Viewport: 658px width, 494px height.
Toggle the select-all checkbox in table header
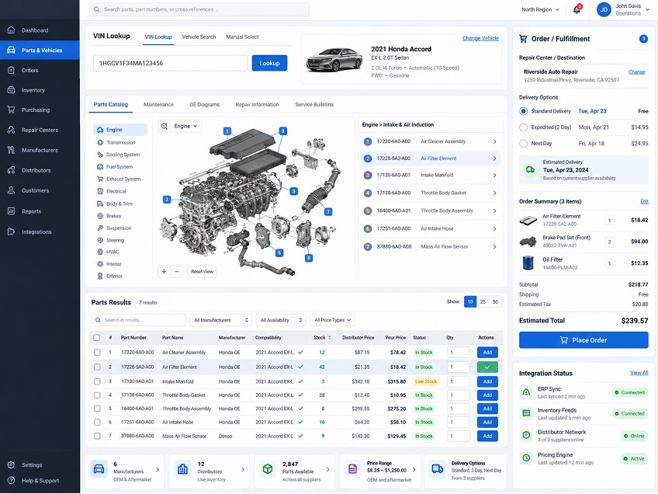coord(97,337)
